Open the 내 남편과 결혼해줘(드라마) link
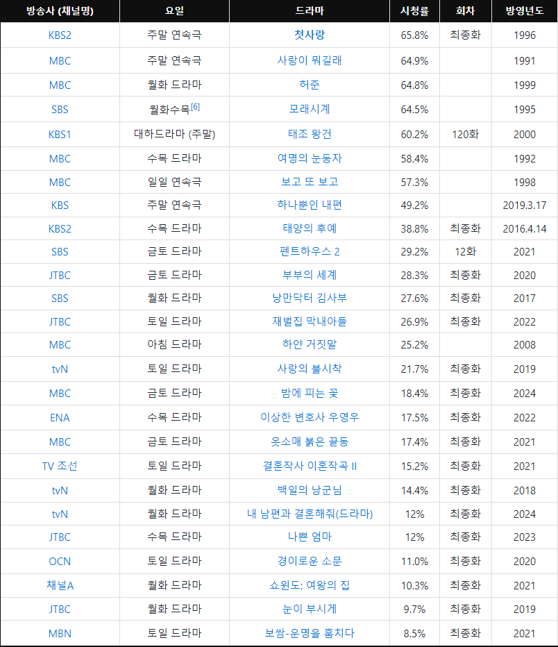The image size is (558, 647). tap(310, 514)
